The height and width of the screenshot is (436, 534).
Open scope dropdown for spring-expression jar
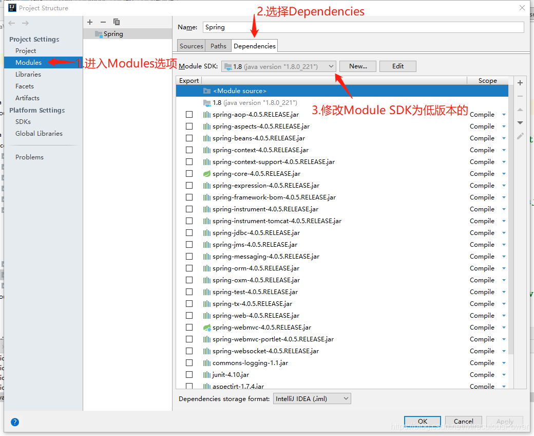click(504, 186)
